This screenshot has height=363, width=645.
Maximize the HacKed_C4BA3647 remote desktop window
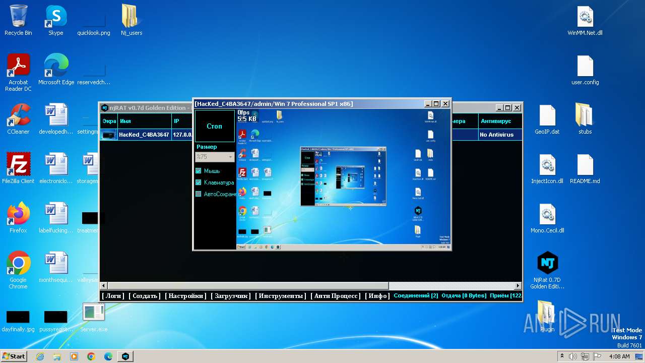tap(436, 104)
